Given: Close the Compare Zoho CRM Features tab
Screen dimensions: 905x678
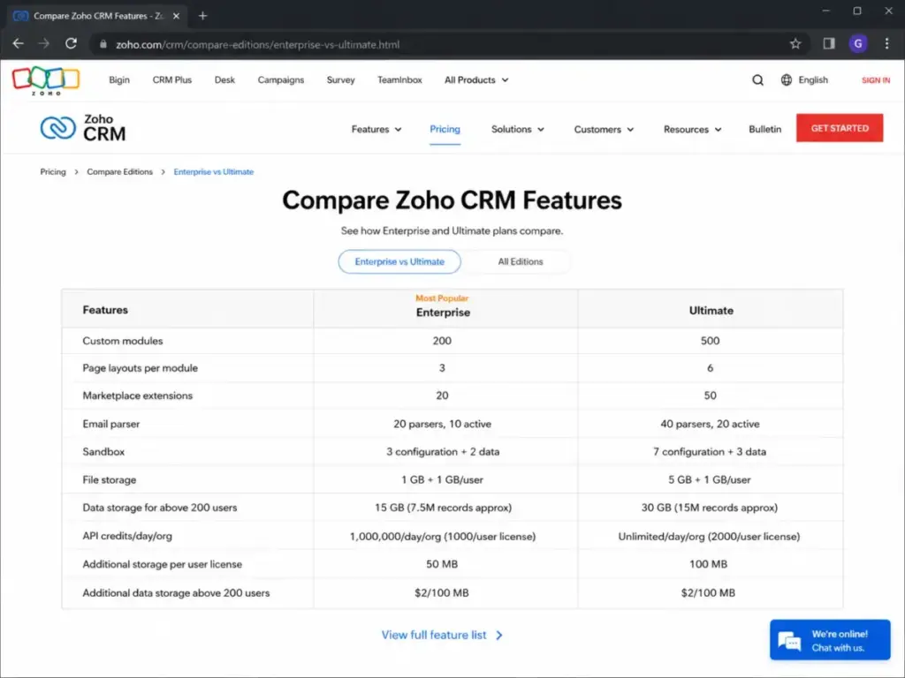Looking at the screenshot, I should coord(176,16).
